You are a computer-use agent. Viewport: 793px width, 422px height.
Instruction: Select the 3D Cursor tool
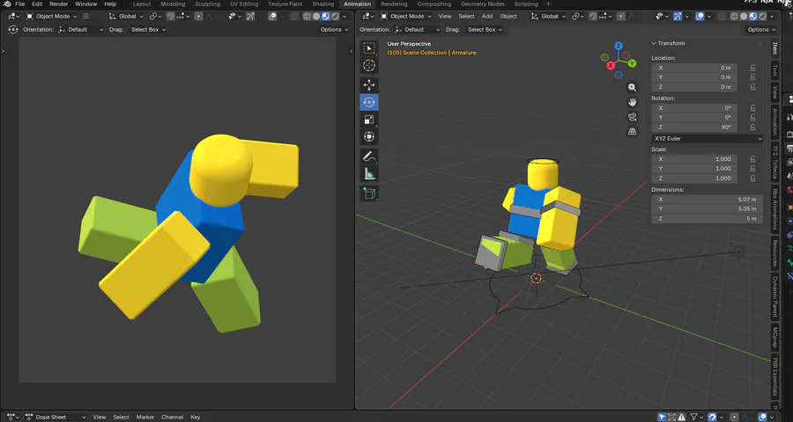coord(369,66)
